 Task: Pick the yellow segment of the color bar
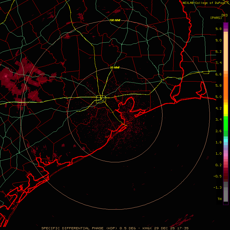click(x=226, y=109)
